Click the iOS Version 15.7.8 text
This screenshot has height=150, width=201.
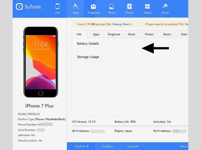tap(84, 122)
